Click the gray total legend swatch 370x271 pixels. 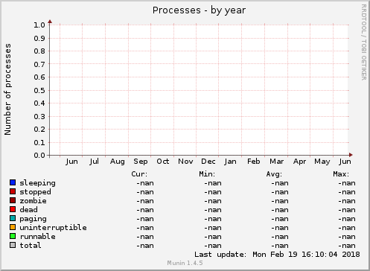click(x=13, y=245)
